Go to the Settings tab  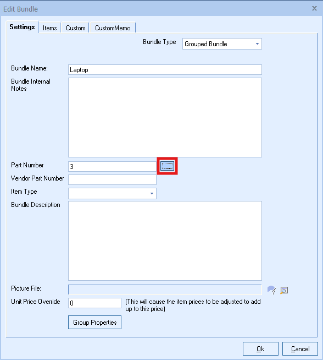coord(22,27)
